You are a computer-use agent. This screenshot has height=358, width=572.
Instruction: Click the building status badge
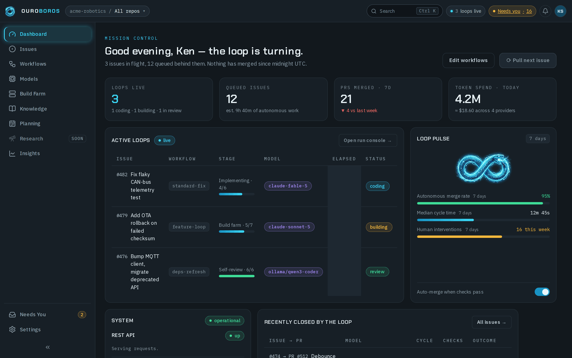point(379,227)
